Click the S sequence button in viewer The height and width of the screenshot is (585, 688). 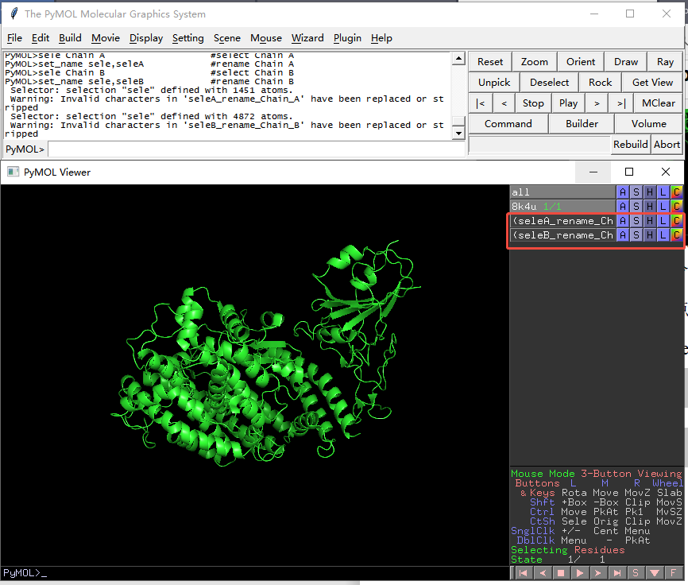click(x=636, y=572)
